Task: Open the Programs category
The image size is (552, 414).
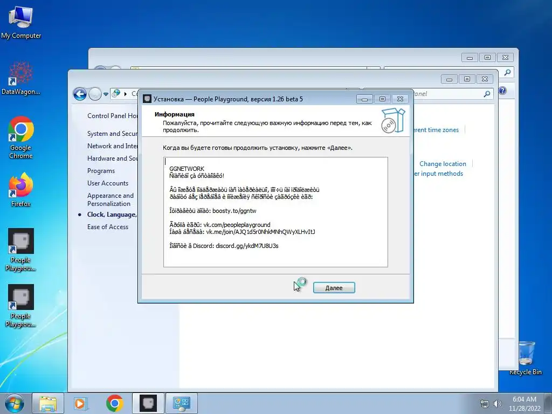Action: pyautogui.click(x=101, y=171)
